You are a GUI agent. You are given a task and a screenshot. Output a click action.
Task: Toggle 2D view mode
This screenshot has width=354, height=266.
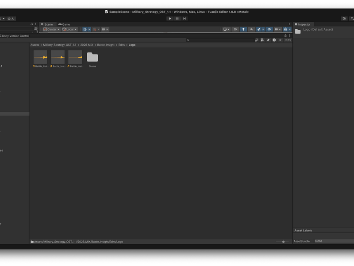235,29
